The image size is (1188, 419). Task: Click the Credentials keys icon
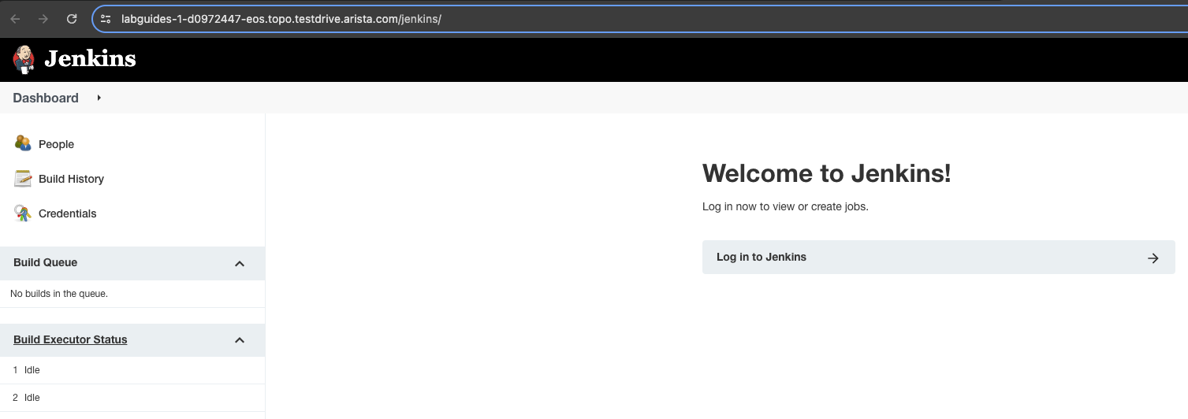pyautogui.click(x=23, y=213)
